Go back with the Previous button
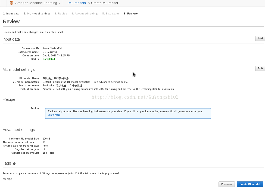The image size is (265, 188). 226,184
